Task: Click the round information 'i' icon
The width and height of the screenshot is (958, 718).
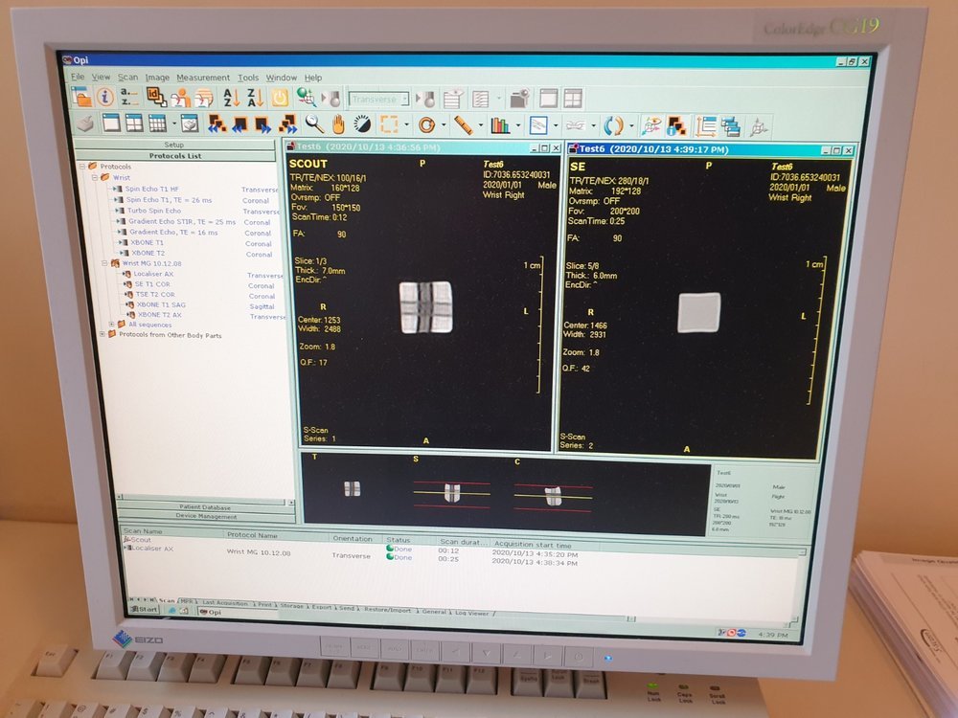Action: (x=105, y=97)
